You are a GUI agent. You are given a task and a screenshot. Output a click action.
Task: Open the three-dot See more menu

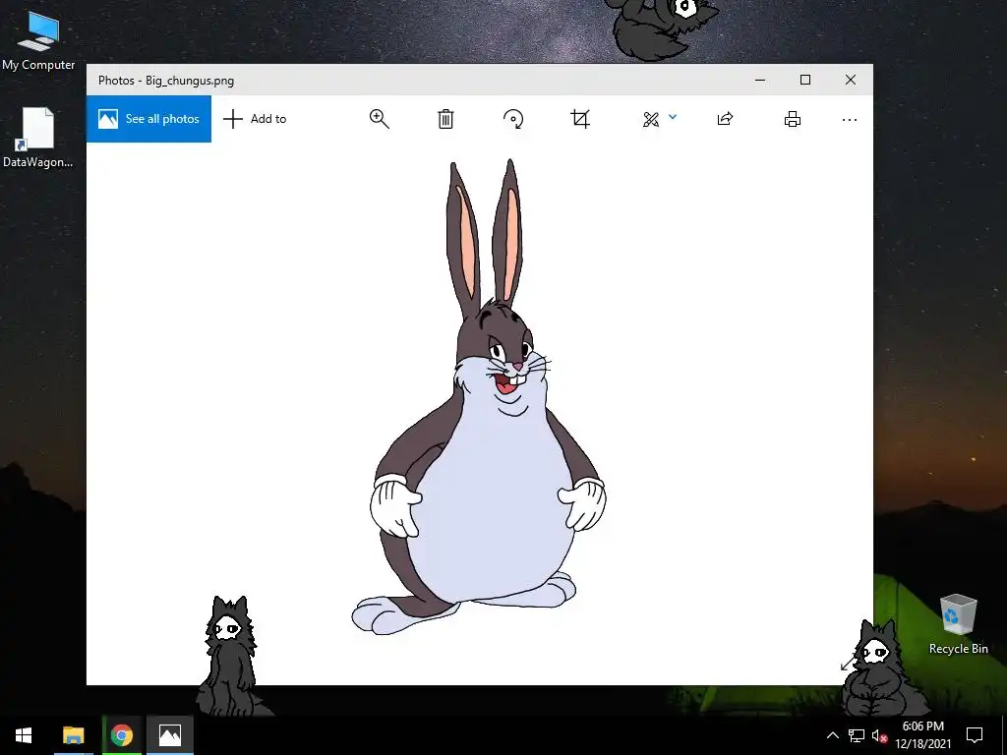849,119
